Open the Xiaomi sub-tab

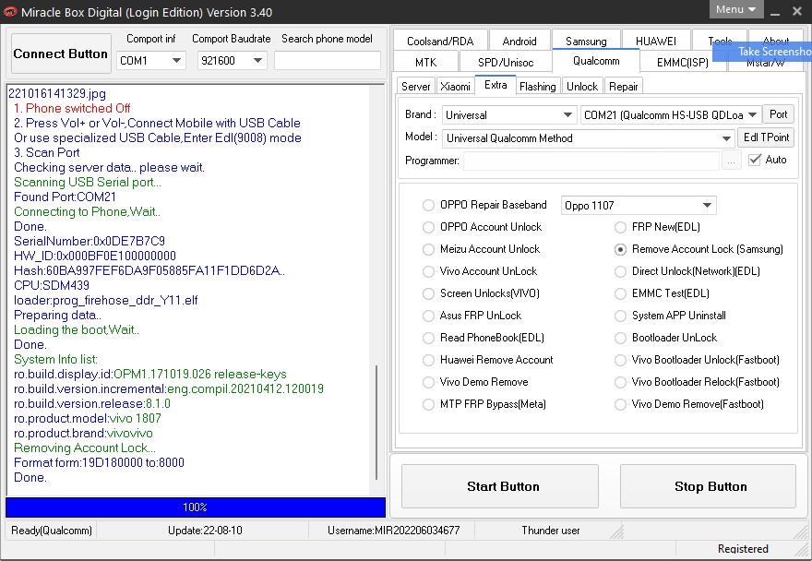tap(455, 87)
